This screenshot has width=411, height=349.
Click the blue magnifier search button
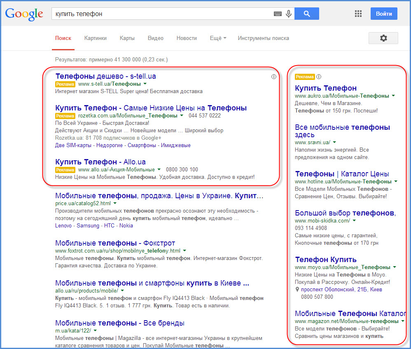coord(307,14)
